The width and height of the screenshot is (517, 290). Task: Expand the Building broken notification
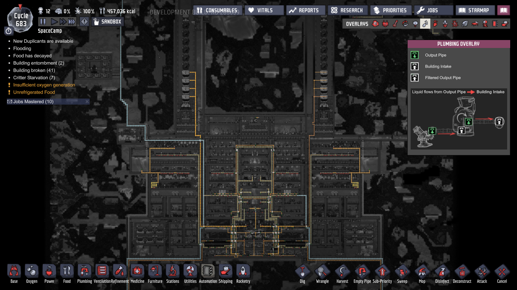[34, 70]
